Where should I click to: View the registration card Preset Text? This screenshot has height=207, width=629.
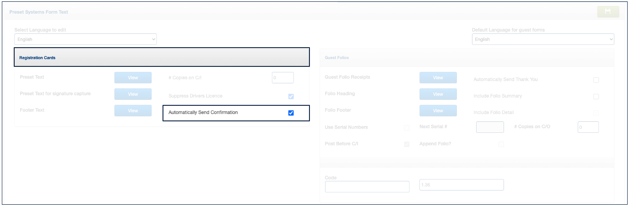133,78
